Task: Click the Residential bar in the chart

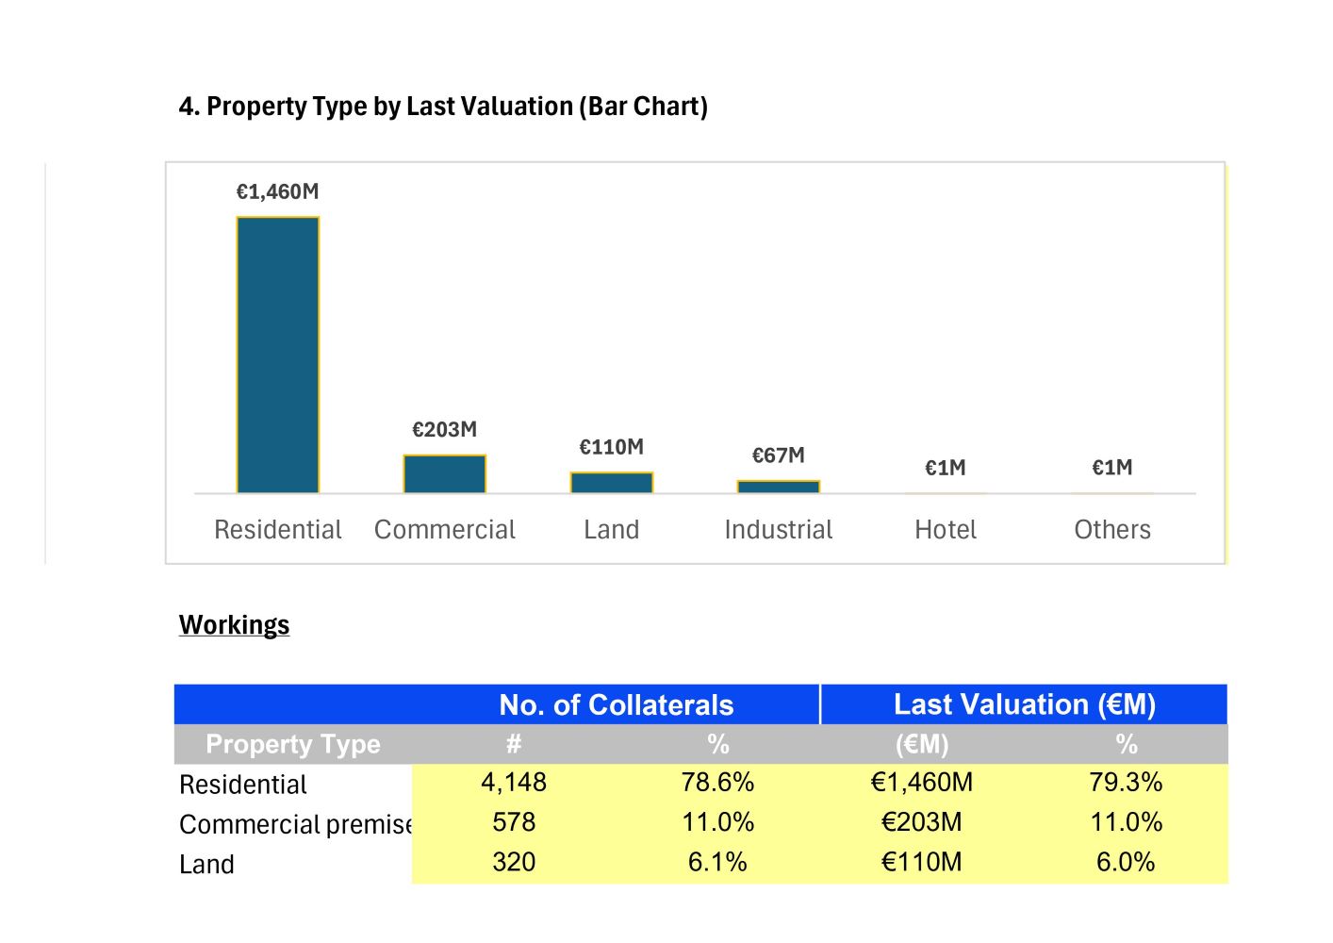Action: (277, 356)
